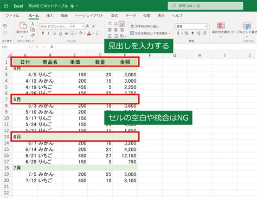Click the Conditional Formatting icon
Viewport: 257px width, 198px height.
pyautogui.click(x=221, y=26)
